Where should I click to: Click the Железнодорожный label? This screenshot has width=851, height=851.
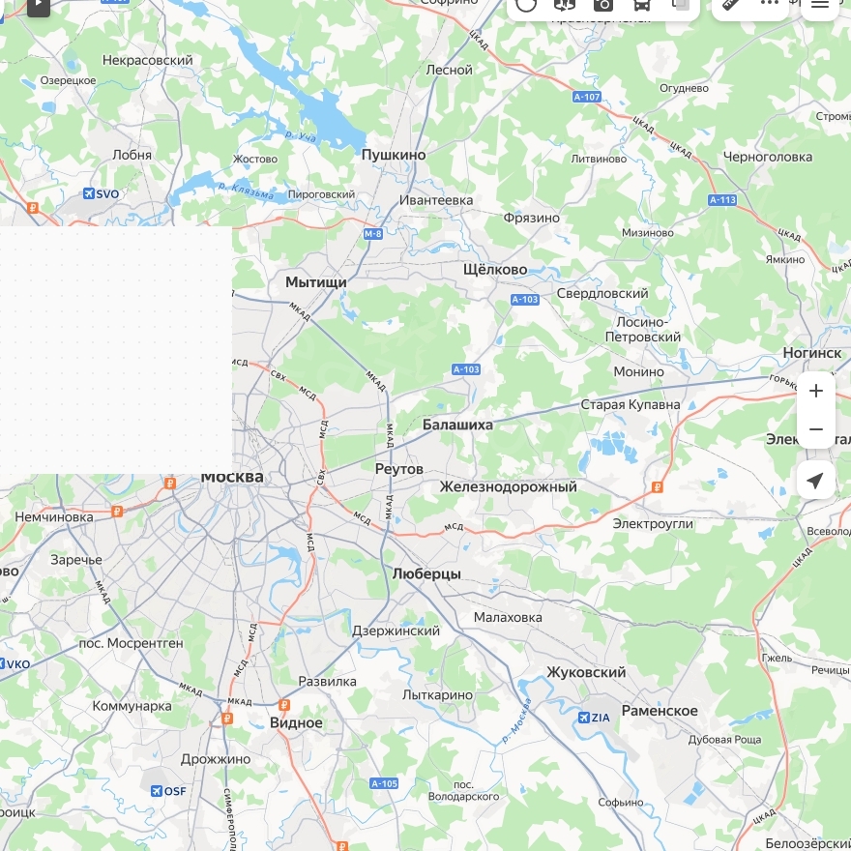[508, 486]
